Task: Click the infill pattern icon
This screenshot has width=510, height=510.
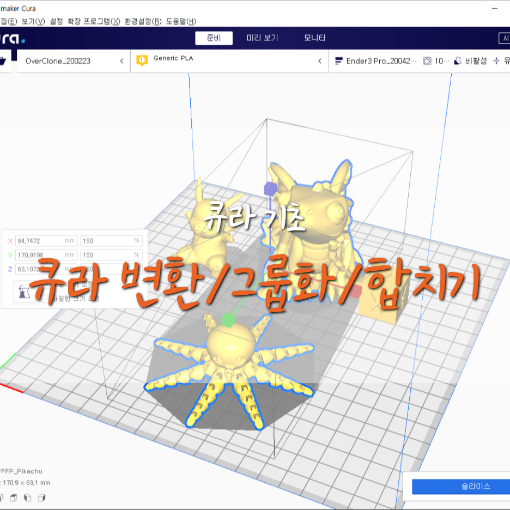Action: (x=427, y=61)
